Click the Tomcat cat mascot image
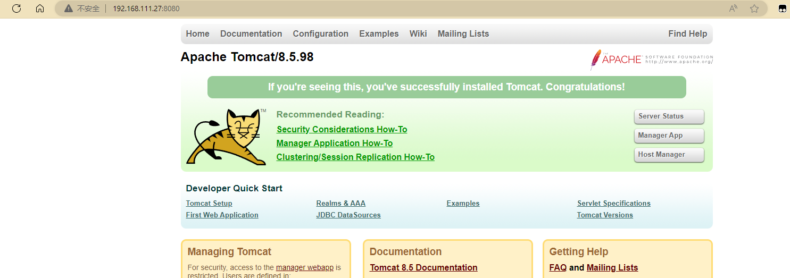Image resolution: width=790 pixels, height=278 pixels. click(227, 137)
